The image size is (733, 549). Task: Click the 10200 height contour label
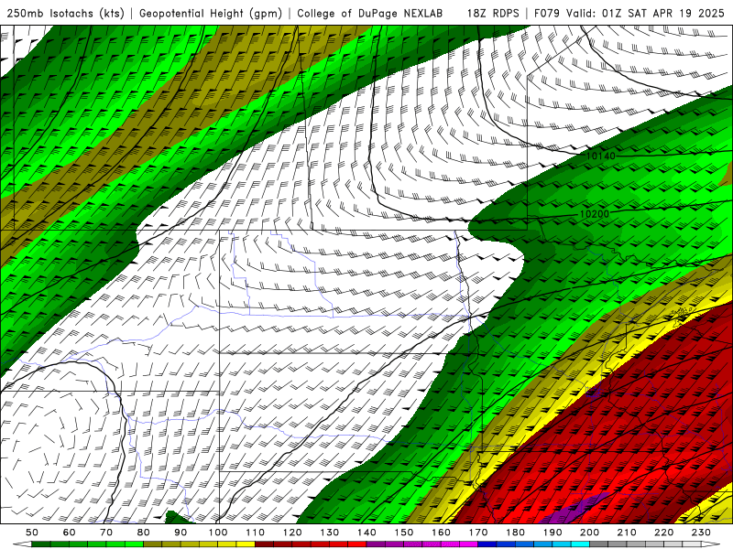(595, 214)
